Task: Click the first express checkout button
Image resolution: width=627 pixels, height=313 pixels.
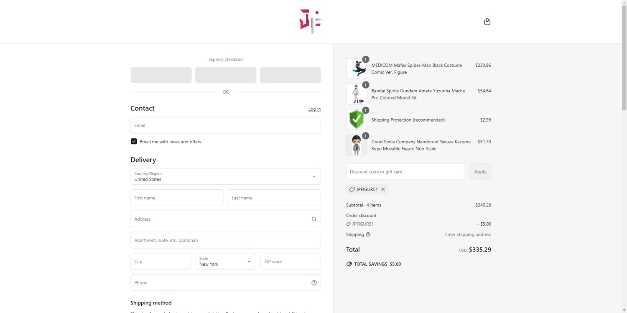Action: point(161,75)
